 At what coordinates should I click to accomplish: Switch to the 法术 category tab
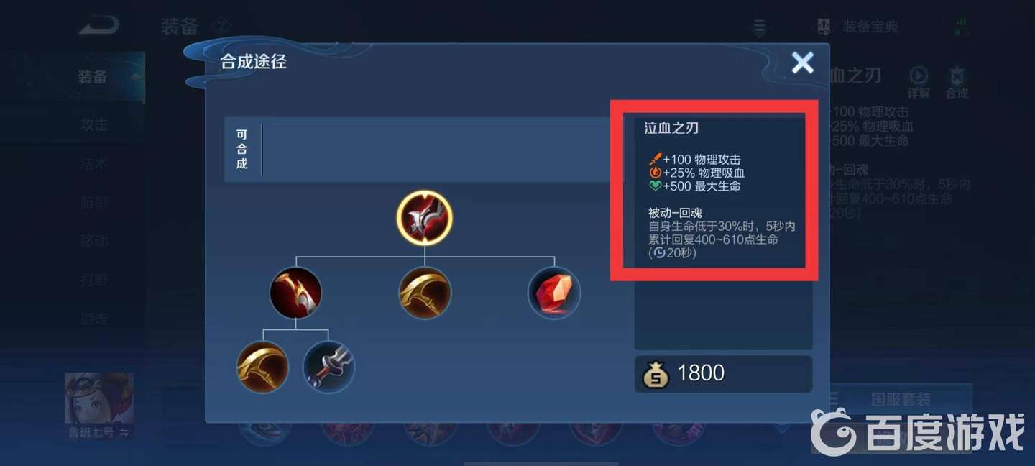coord(94,164)
